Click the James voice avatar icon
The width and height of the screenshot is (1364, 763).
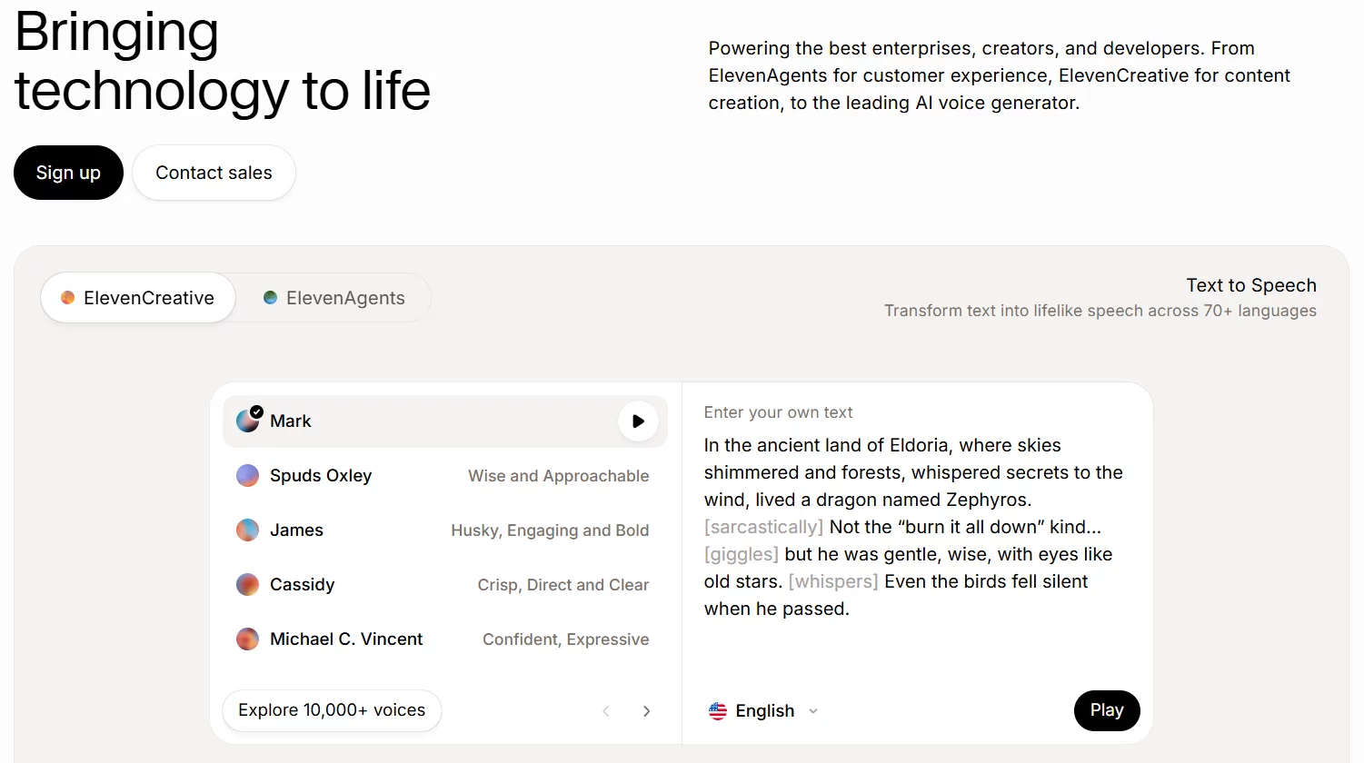[247, 530]
